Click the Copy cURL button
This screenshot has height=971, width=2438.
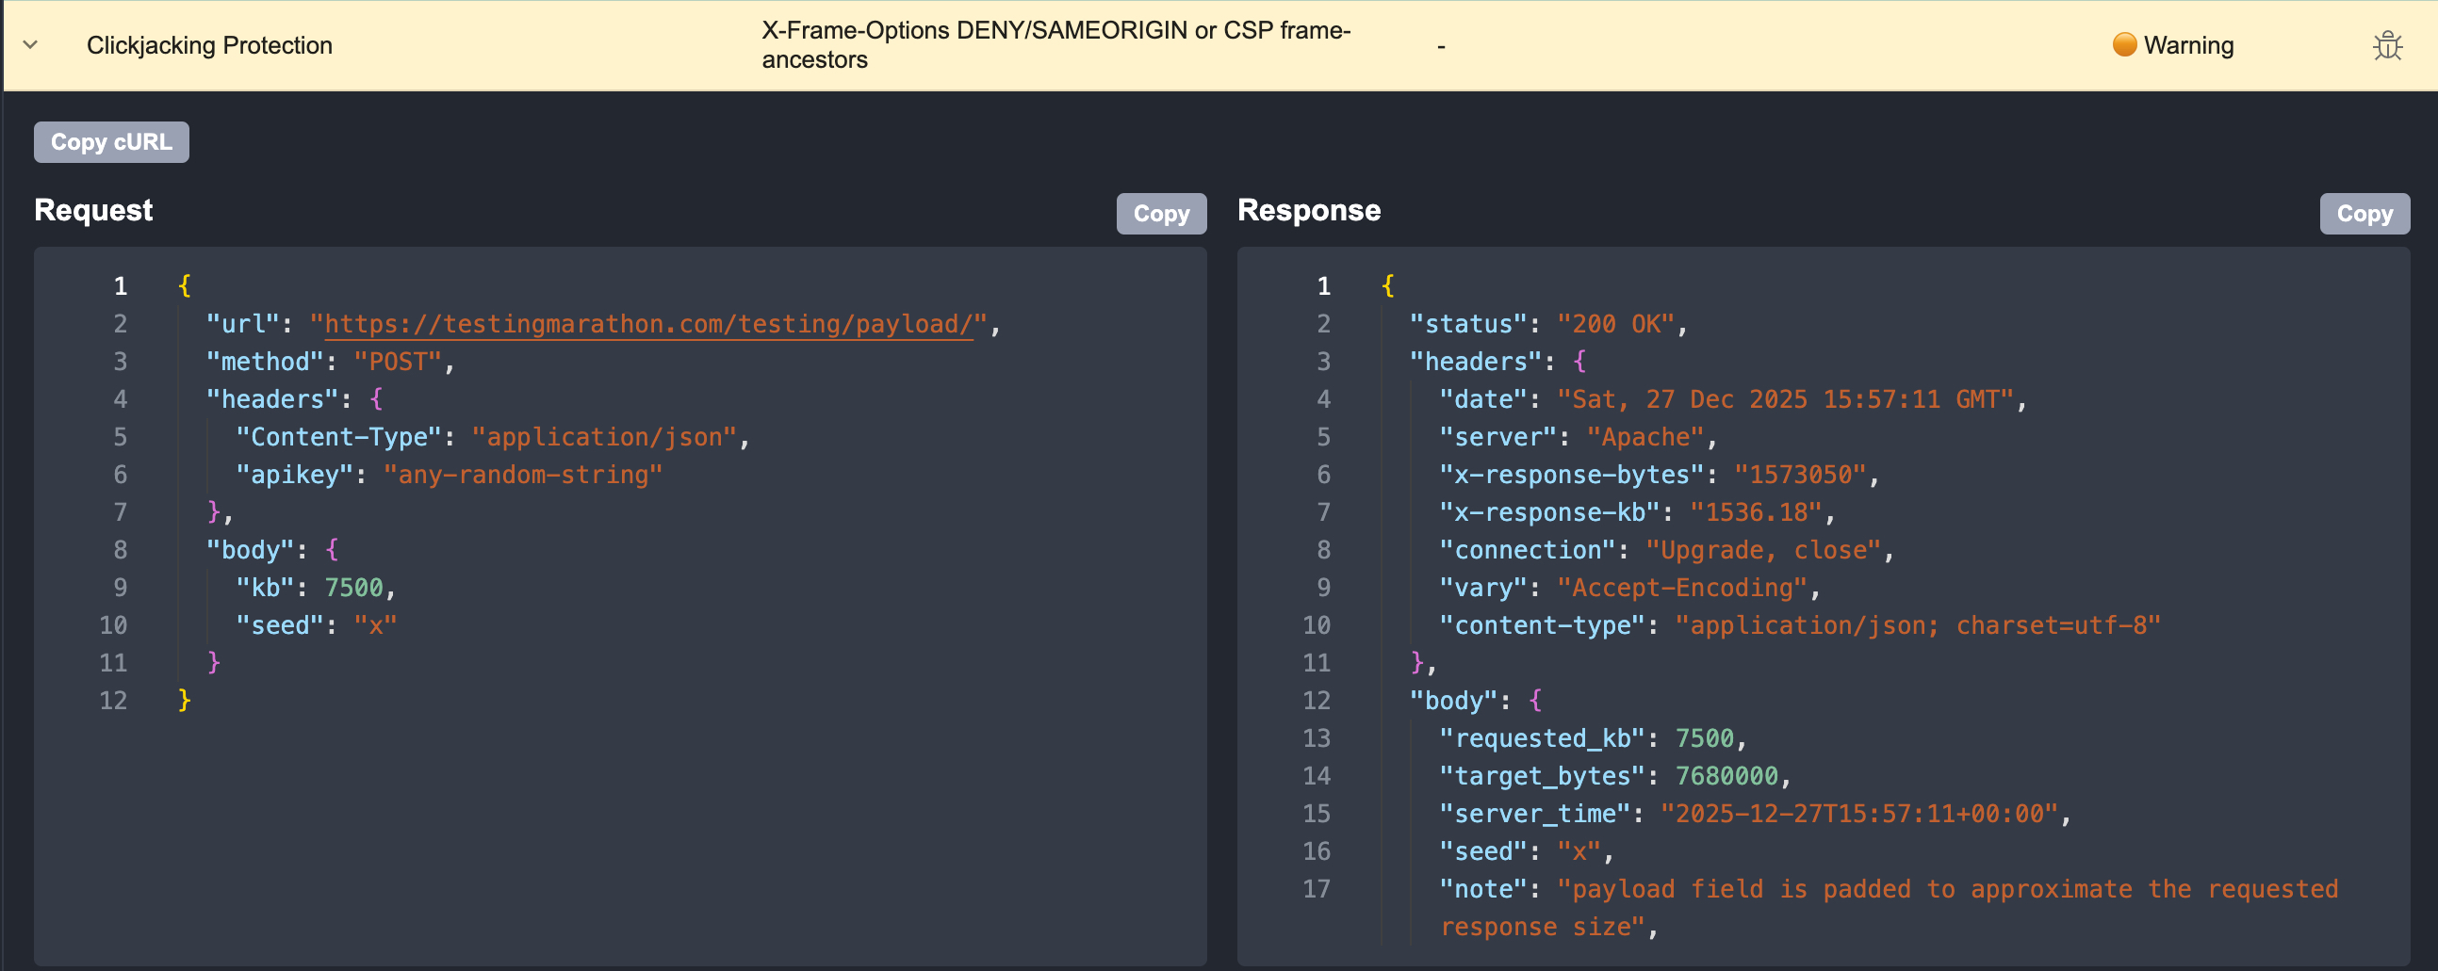coord(110,142)
